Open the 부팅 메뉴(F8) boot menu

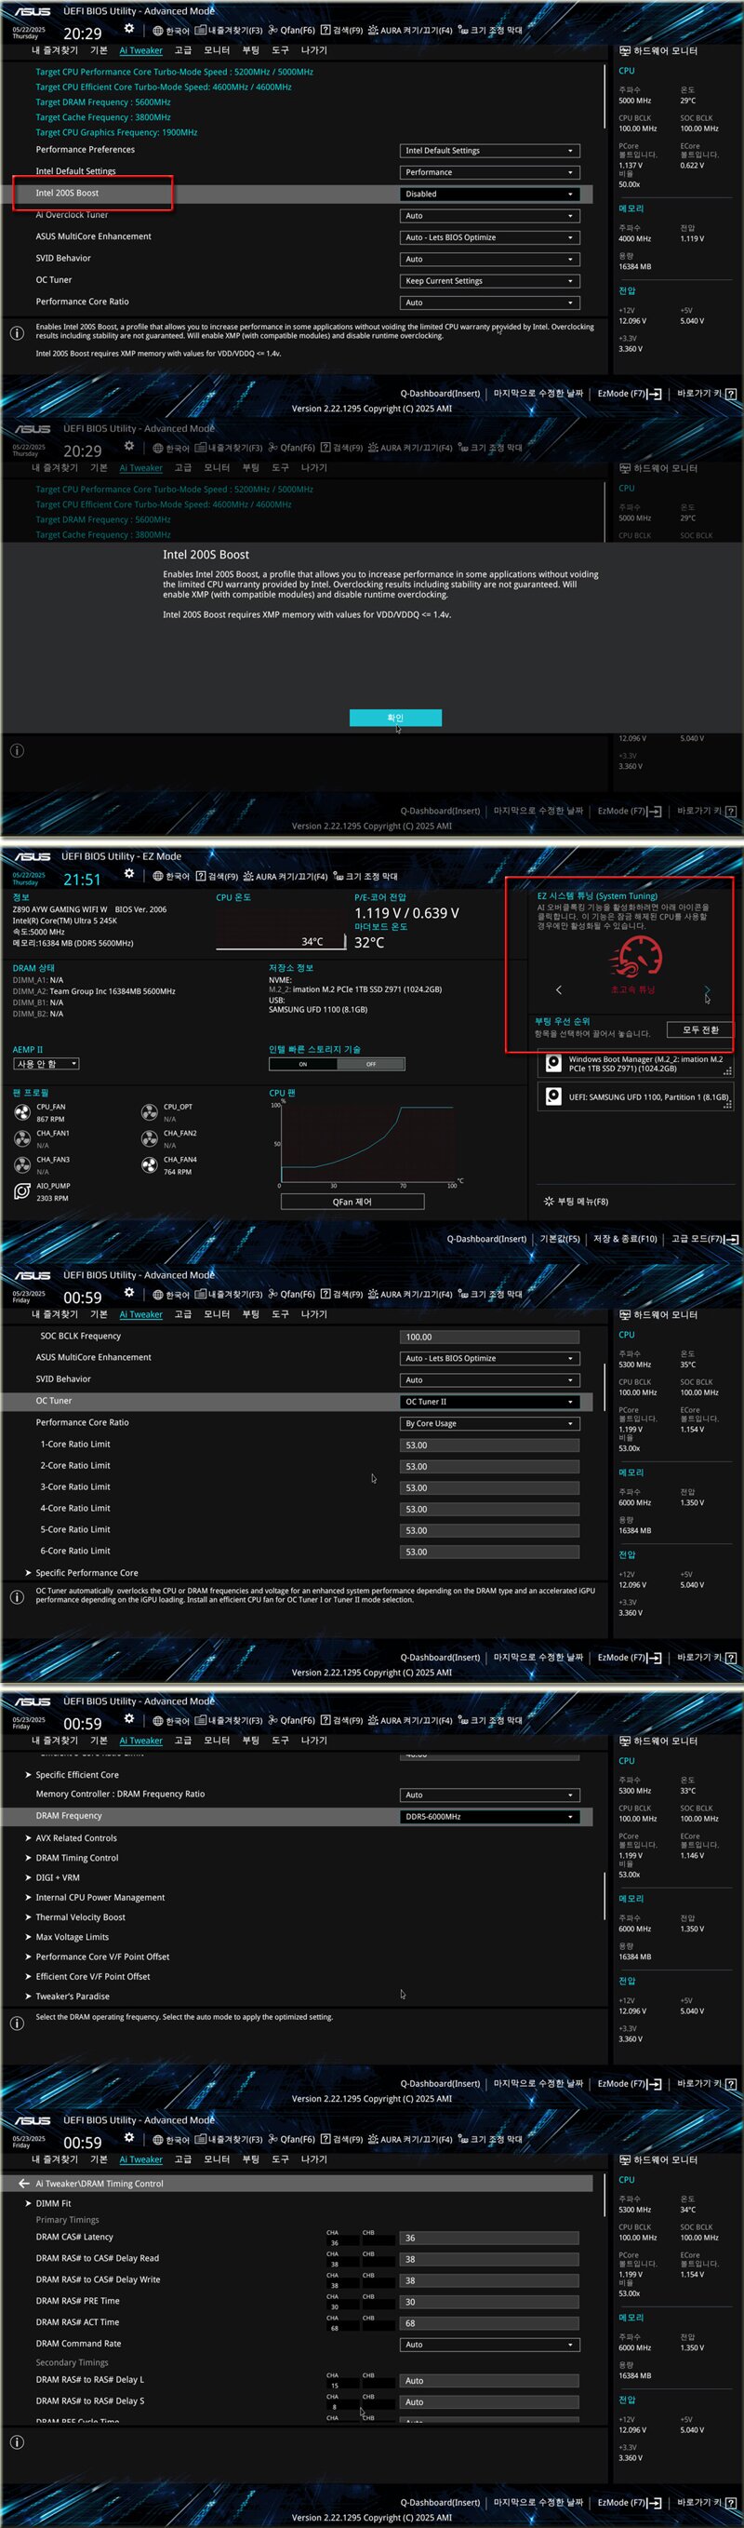click(577, 1202)
